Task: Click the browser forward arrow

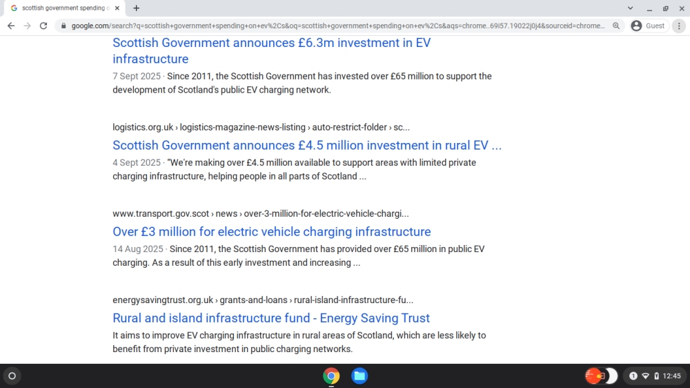Action: coord(28,26)
